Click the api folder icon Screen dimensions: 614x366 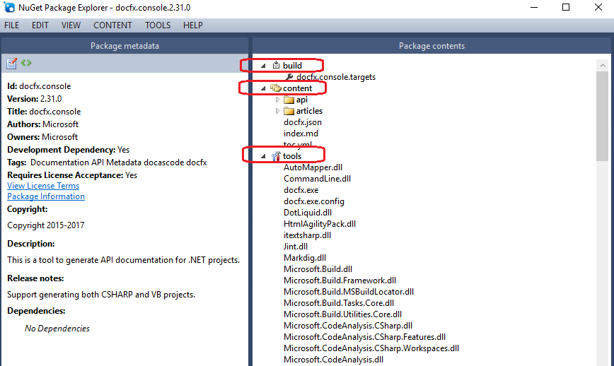coord(289,100)
